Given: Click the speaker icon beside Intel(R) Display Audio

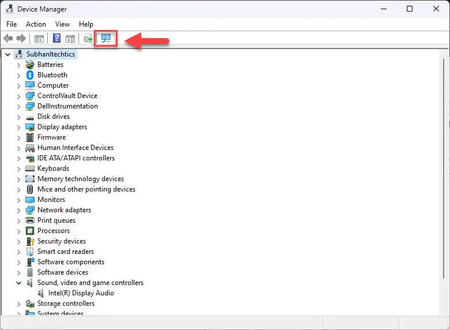Looking at the screenshot, I should point(41,293).
